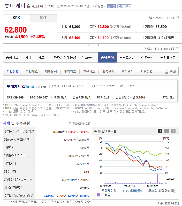
Task: Select the 종목분석 tab
Action: tap(107, 57)
